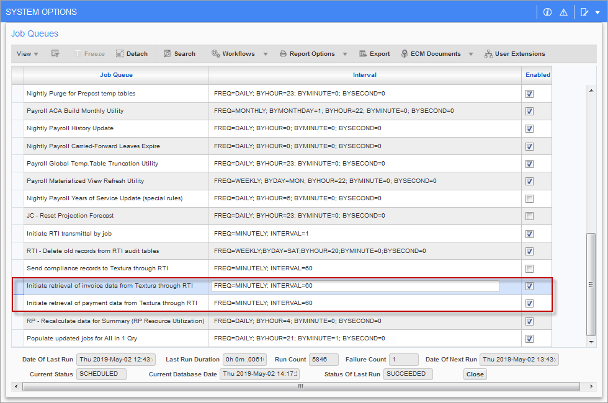Expand the Workflows dropdown arrow
The width and height of the screenshot is (608, 403).
[x=266, y=54]
